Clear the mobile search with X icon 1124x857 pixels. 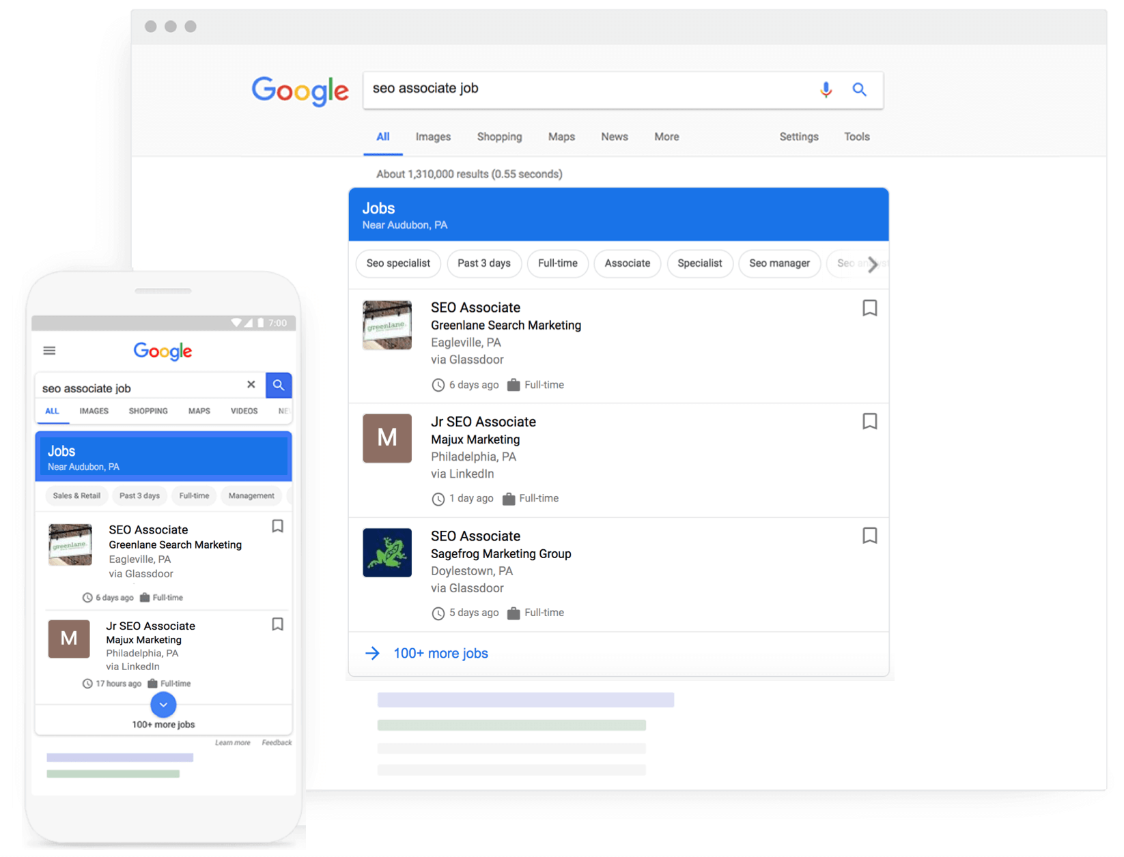(251, 385)
